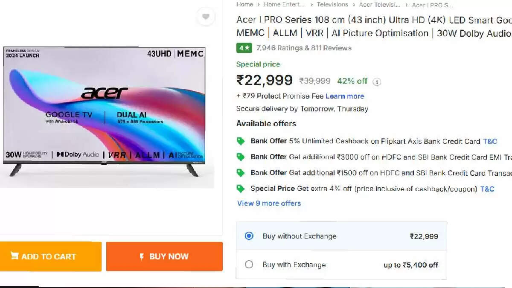Select the Buy with Exchange option

point(249,265)
